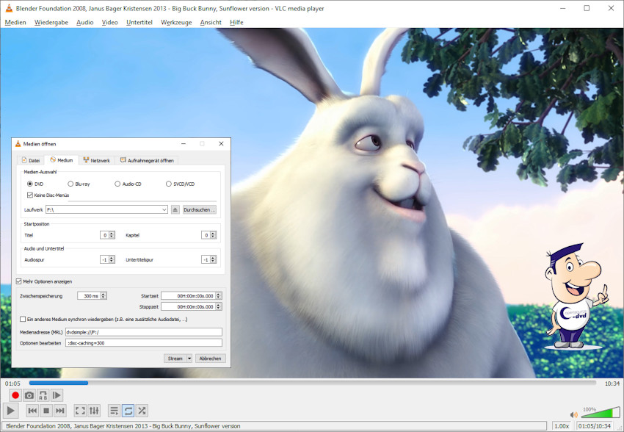624x432 pixels.
Task: Toggle the playlist view
Action: (114, 411)
